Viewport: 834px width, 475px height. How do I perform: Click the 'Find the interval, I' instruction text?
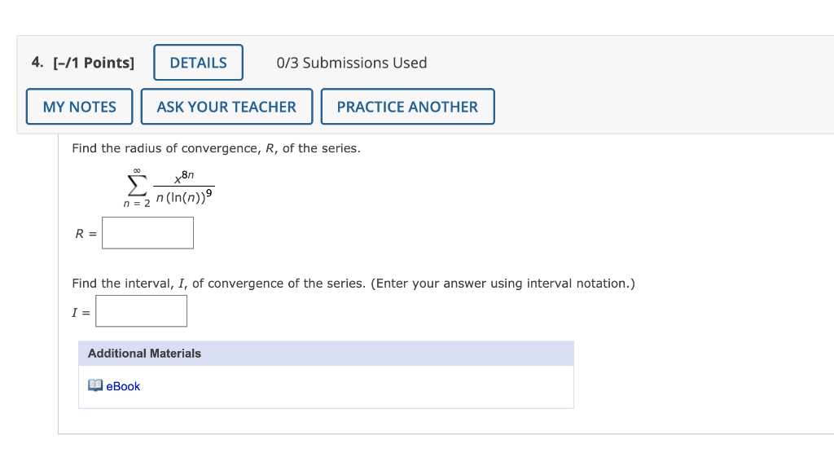353,284
